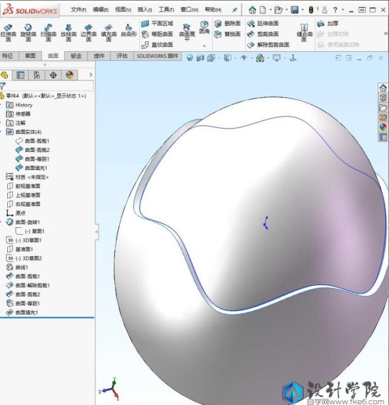This screenshot has width=389, height=405.
Task: Click the 圆角 fillet tool
Action: [x=204, y=27]
